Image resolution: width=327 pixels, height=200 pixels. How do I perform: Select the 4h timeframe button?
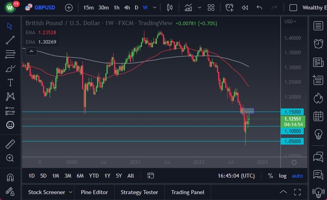127,7
